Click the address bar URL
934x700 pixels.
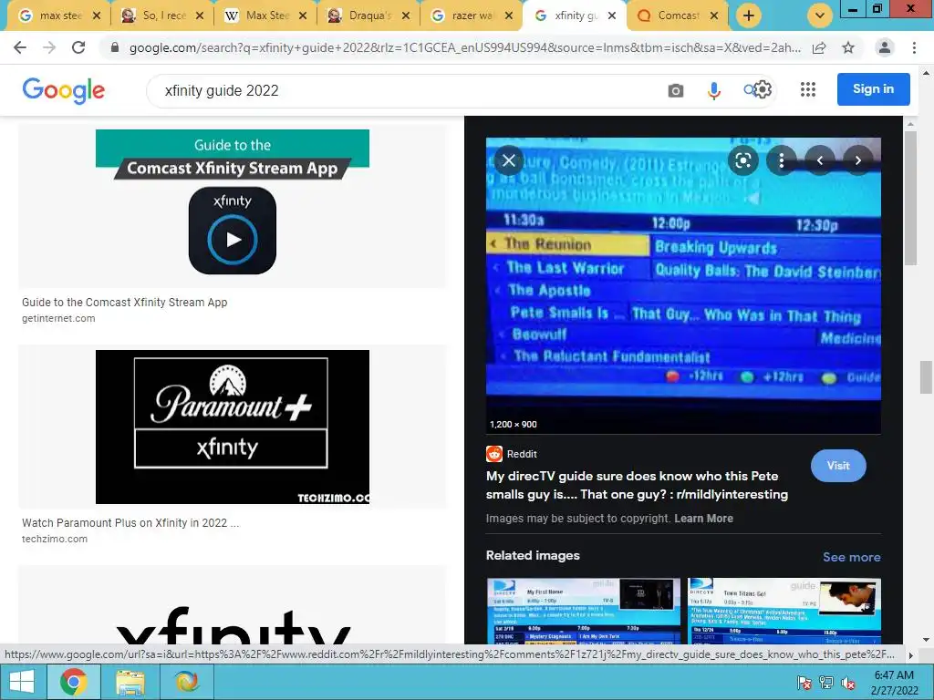tap(464, 47)
